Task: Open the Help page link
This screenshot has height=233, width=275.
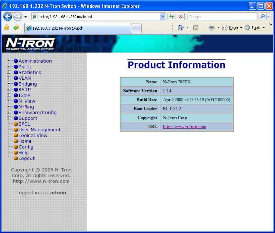Action: [24, 153]
